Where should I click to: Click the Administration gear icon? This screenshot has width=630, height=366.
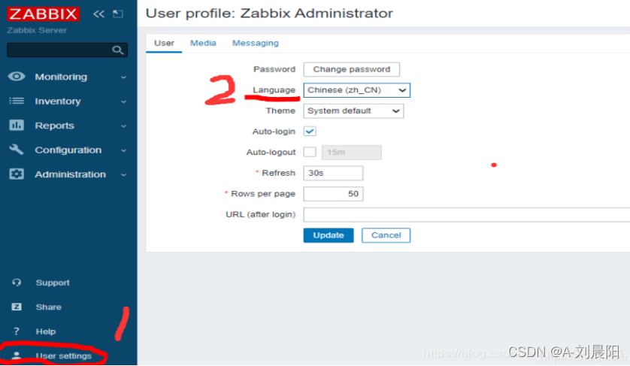click(x=17, y=174)
